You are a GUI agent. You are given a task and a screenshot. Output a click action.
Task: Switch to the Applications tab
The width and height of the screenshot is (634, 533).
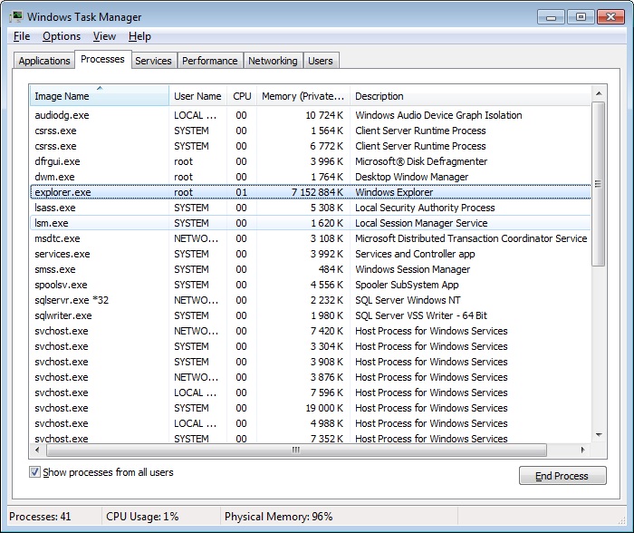click(44, 61)
